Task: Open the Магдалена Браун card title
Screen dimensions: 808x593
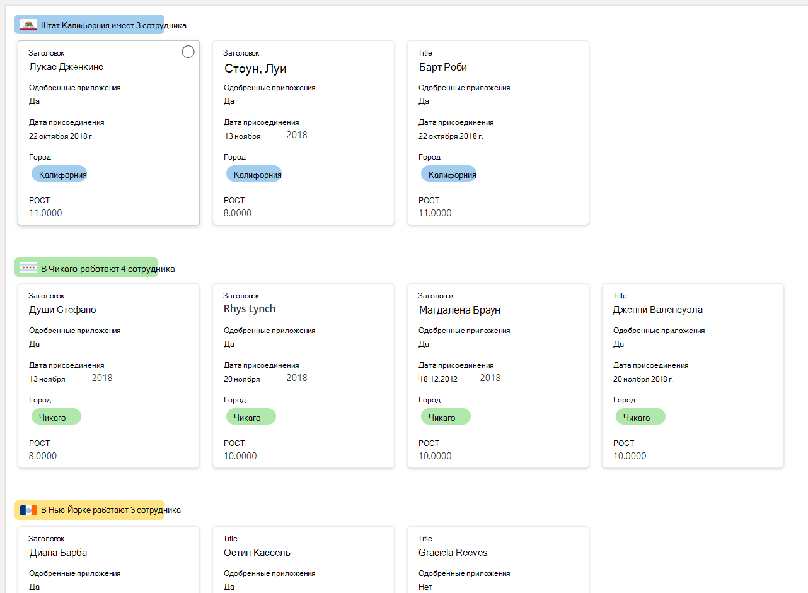Action: coord(460,310)
